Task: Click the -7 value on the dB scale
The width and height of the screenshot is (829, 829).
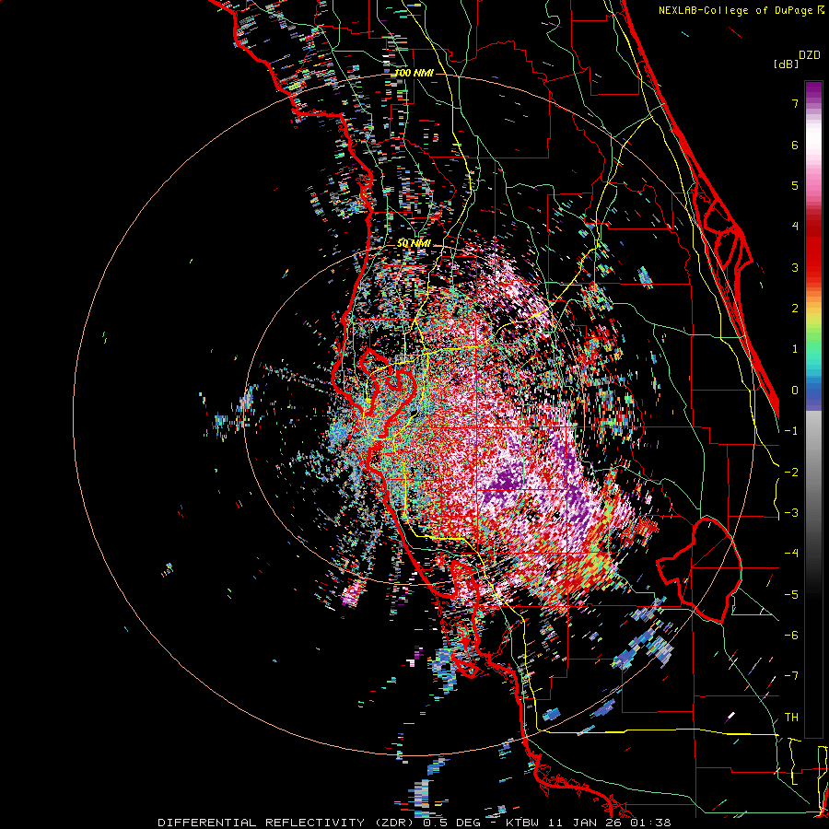Action: click(791, 676)
